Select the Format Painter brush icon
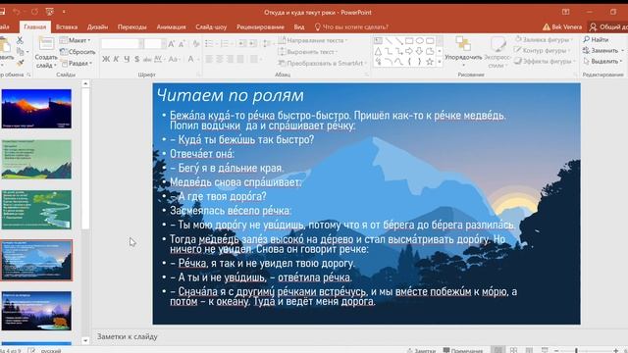 [20, 63]
